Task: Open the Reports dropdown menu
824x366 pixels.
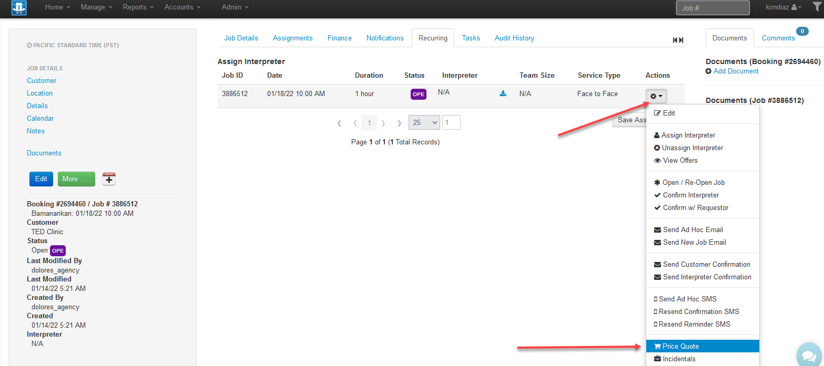Action: [x=138, y=7]
